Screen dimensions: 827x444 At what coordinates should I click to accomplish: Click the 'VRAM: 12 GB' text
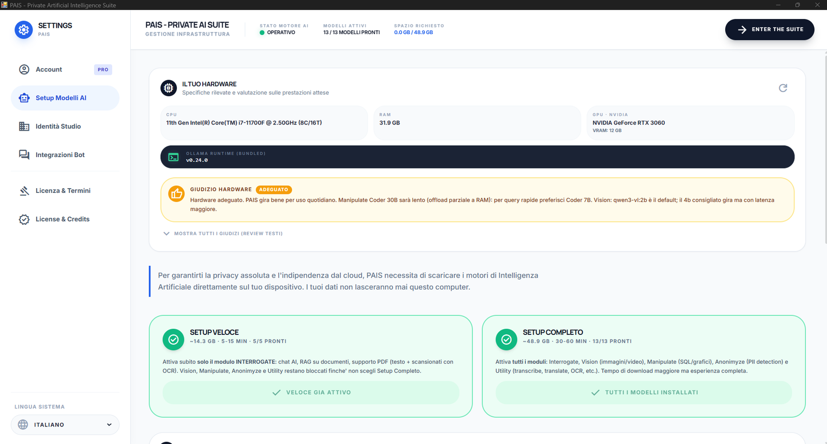click(x=607, y=131)
